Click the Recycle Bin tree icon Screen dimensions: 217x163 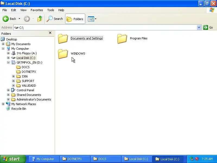tap(8, 108)
